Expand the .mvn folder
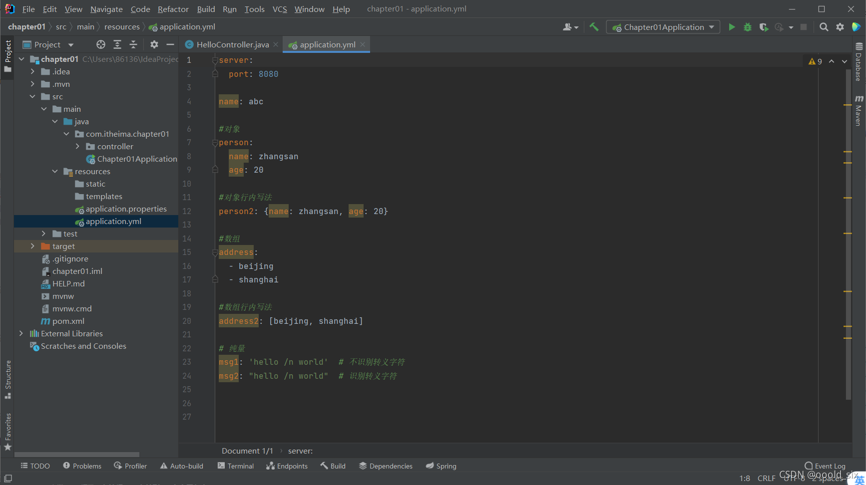Screen dimensions: 866x485 tap(32, 84)
